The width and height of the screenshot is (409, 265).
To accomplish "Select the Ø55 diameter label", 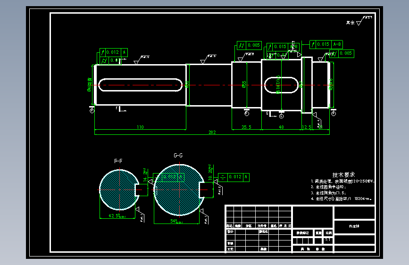I will pyautogui.click(x=244, y=84).
